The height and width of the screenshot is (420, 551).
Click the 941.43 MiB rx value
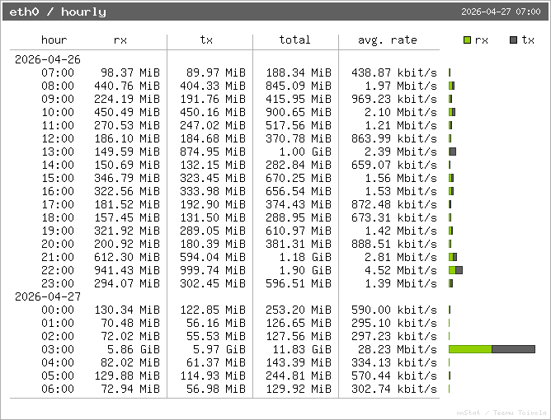(126, 270)
